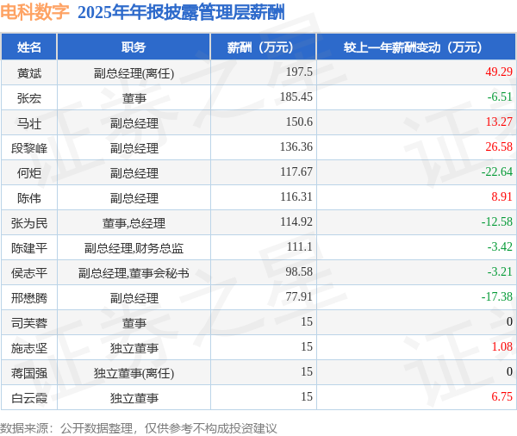Select the 段黎峰 name cell
Screen dimensions: 517x436
pos(29,147)
